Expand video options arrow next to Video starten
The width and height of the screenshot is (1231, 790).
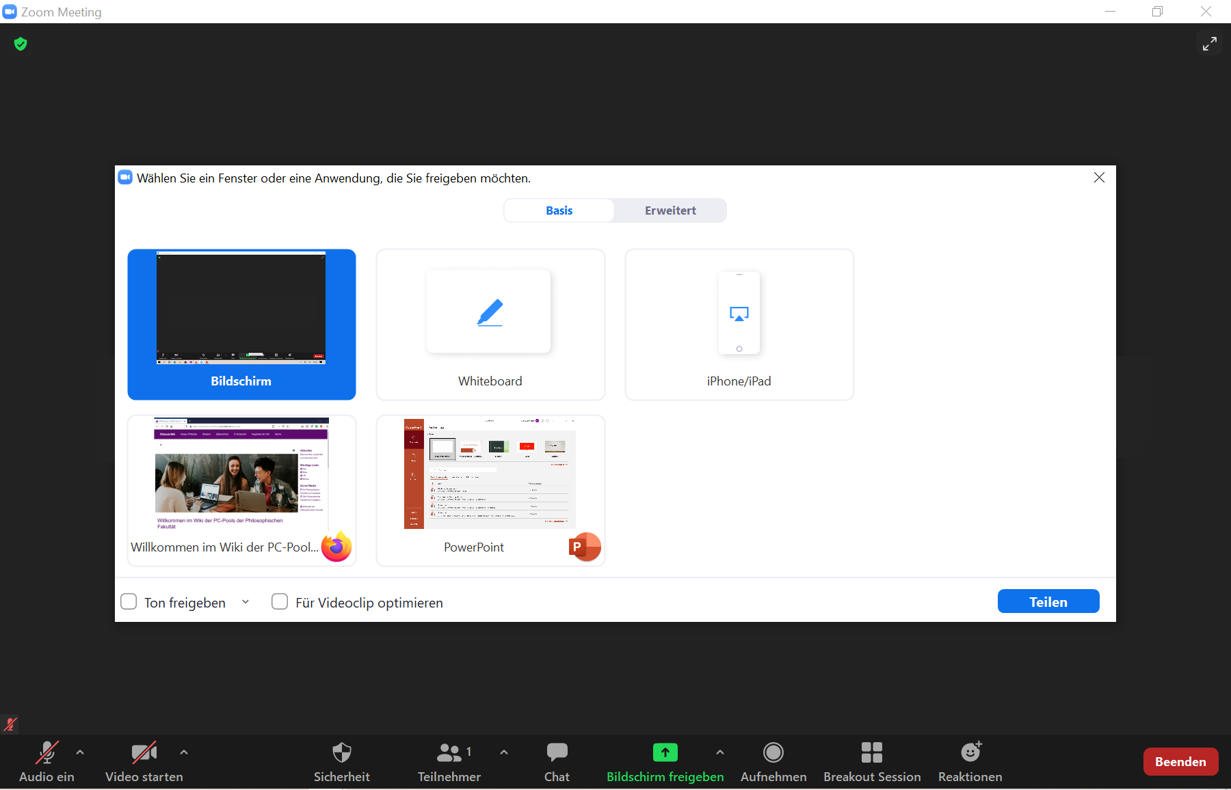tap(184, 752)
